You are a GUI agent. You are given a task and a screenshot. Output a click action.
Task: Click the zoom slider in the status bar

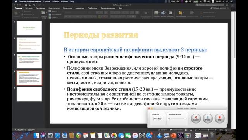tap(208, 130)
